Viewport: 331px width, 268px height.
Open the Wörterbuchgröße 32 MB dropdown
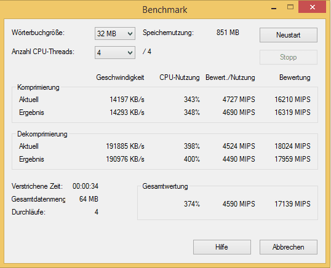tap(115, 34)
